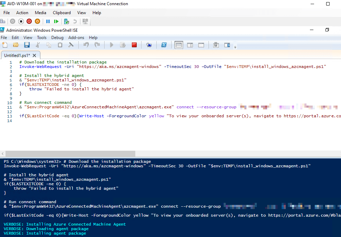Click the "# Run connect command" comment in editor
This screenshot has width=341, height=237.
(x=46, y=102)
